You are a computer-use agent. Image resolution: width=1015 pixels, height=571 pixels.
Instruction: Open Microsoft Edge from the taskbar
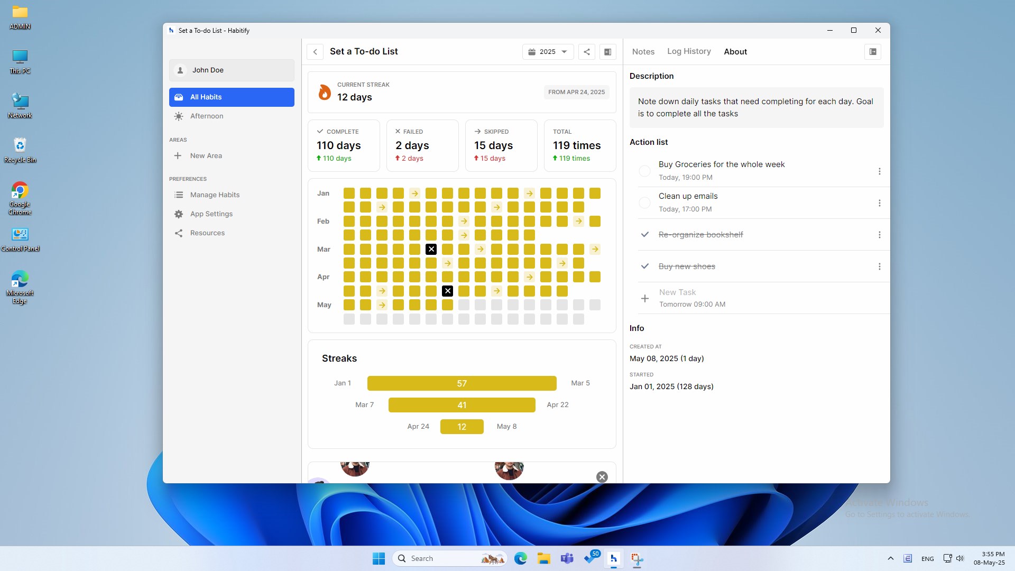click(520, 558)
